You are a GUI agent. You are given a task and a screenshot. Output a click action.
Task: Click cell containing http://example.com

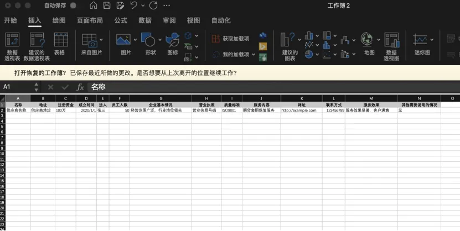[x=301, y=111]
